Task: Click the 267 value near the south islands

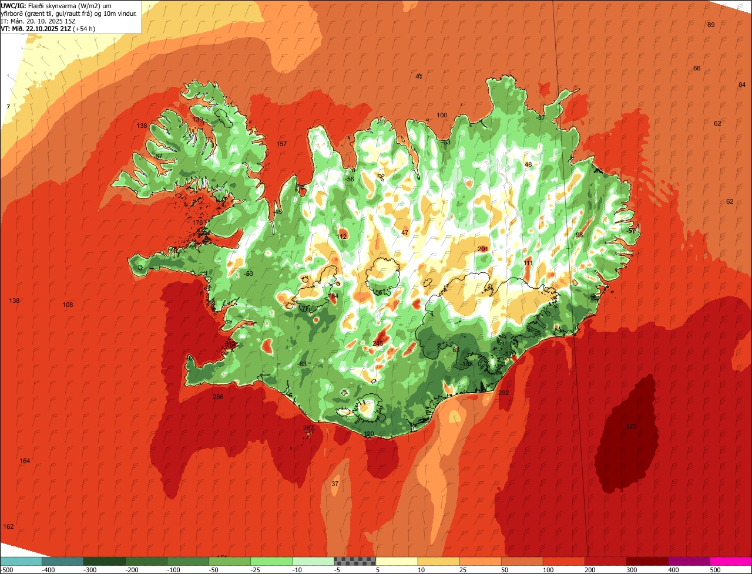Action: pos(308,428)
